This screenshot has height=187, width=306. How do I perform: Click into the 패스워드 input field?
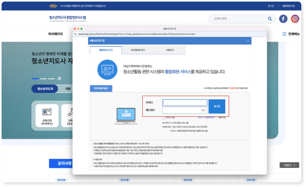coord(182,110)
